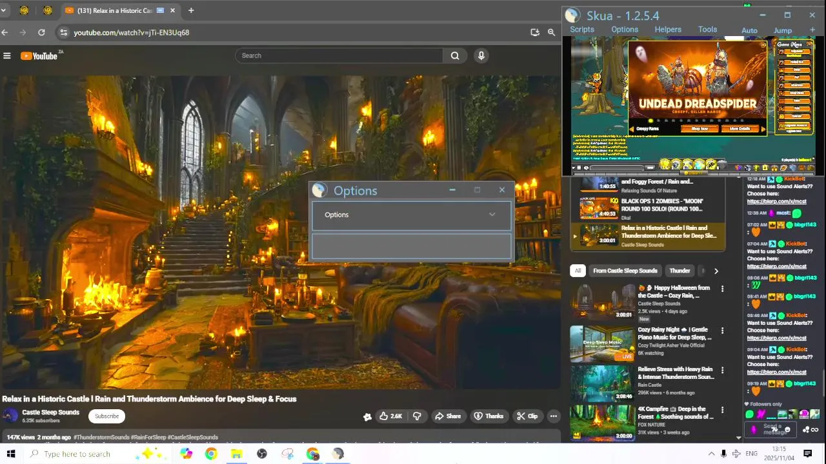
Task: Go to the YouTube home logo
Action: [39, 55]
